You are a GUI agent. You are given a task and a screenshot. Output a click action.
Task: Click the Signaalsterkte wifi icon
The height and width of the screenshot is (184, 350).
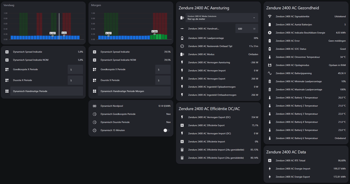[x=269, y=17]
